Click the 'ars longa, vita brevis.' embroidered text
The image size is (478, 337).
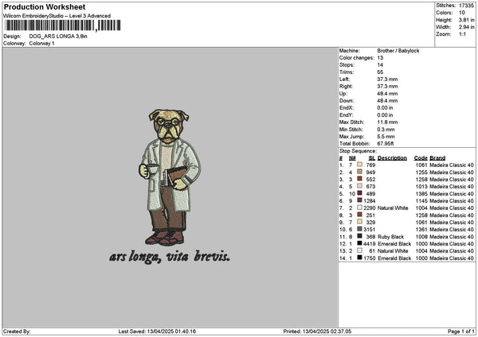170,257
